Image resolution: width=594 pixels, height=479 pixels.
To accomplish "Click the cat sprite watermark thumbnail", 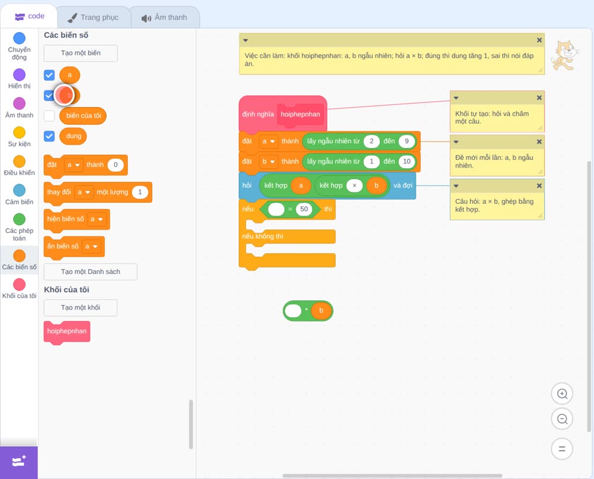I will (x=565, y=56).
